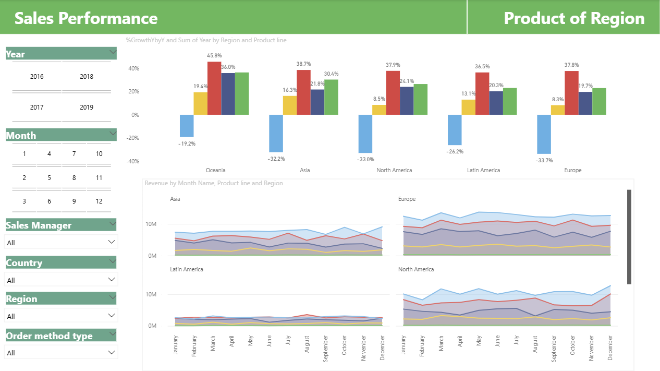Click the Region header chevron icon
This screenshot has height=371, width=660.
coord(113,297)
